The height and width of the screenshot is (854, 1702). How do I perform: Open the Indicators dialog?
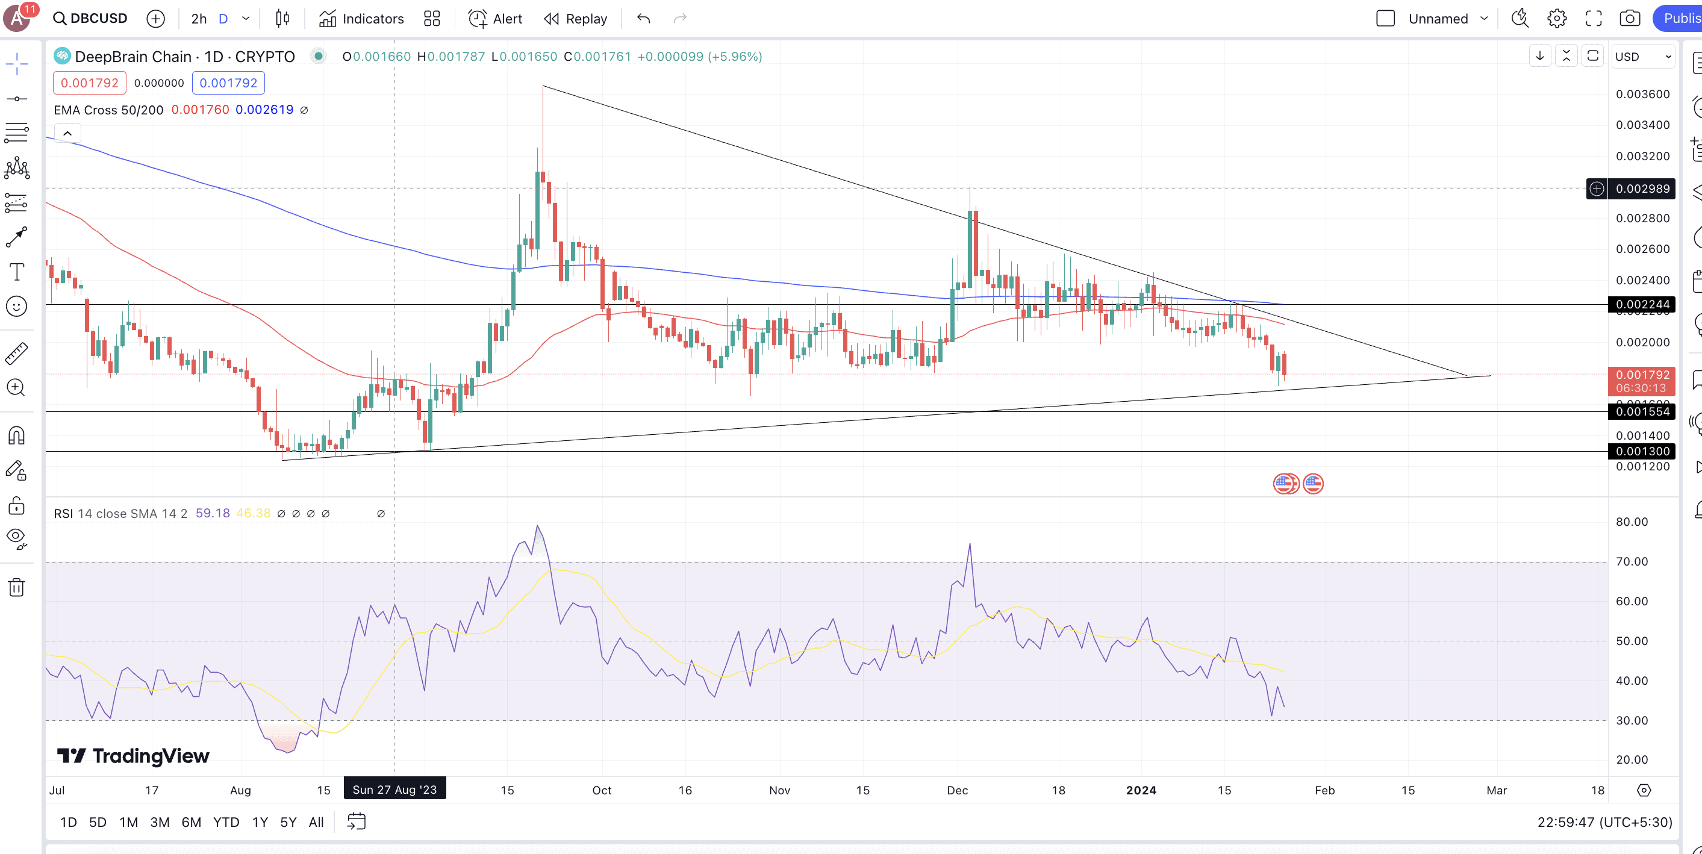point(361,19)
